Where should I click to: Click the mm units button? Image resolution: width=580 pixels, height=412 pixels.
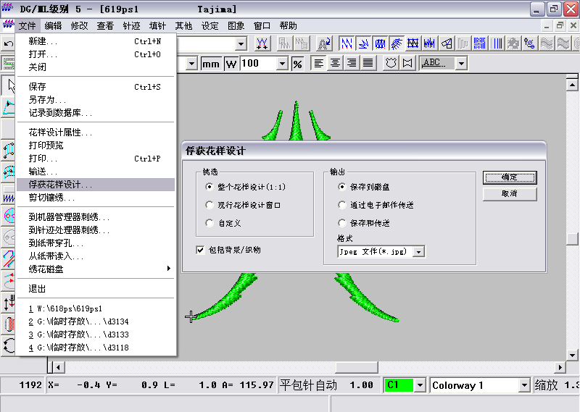pos(211,64)
